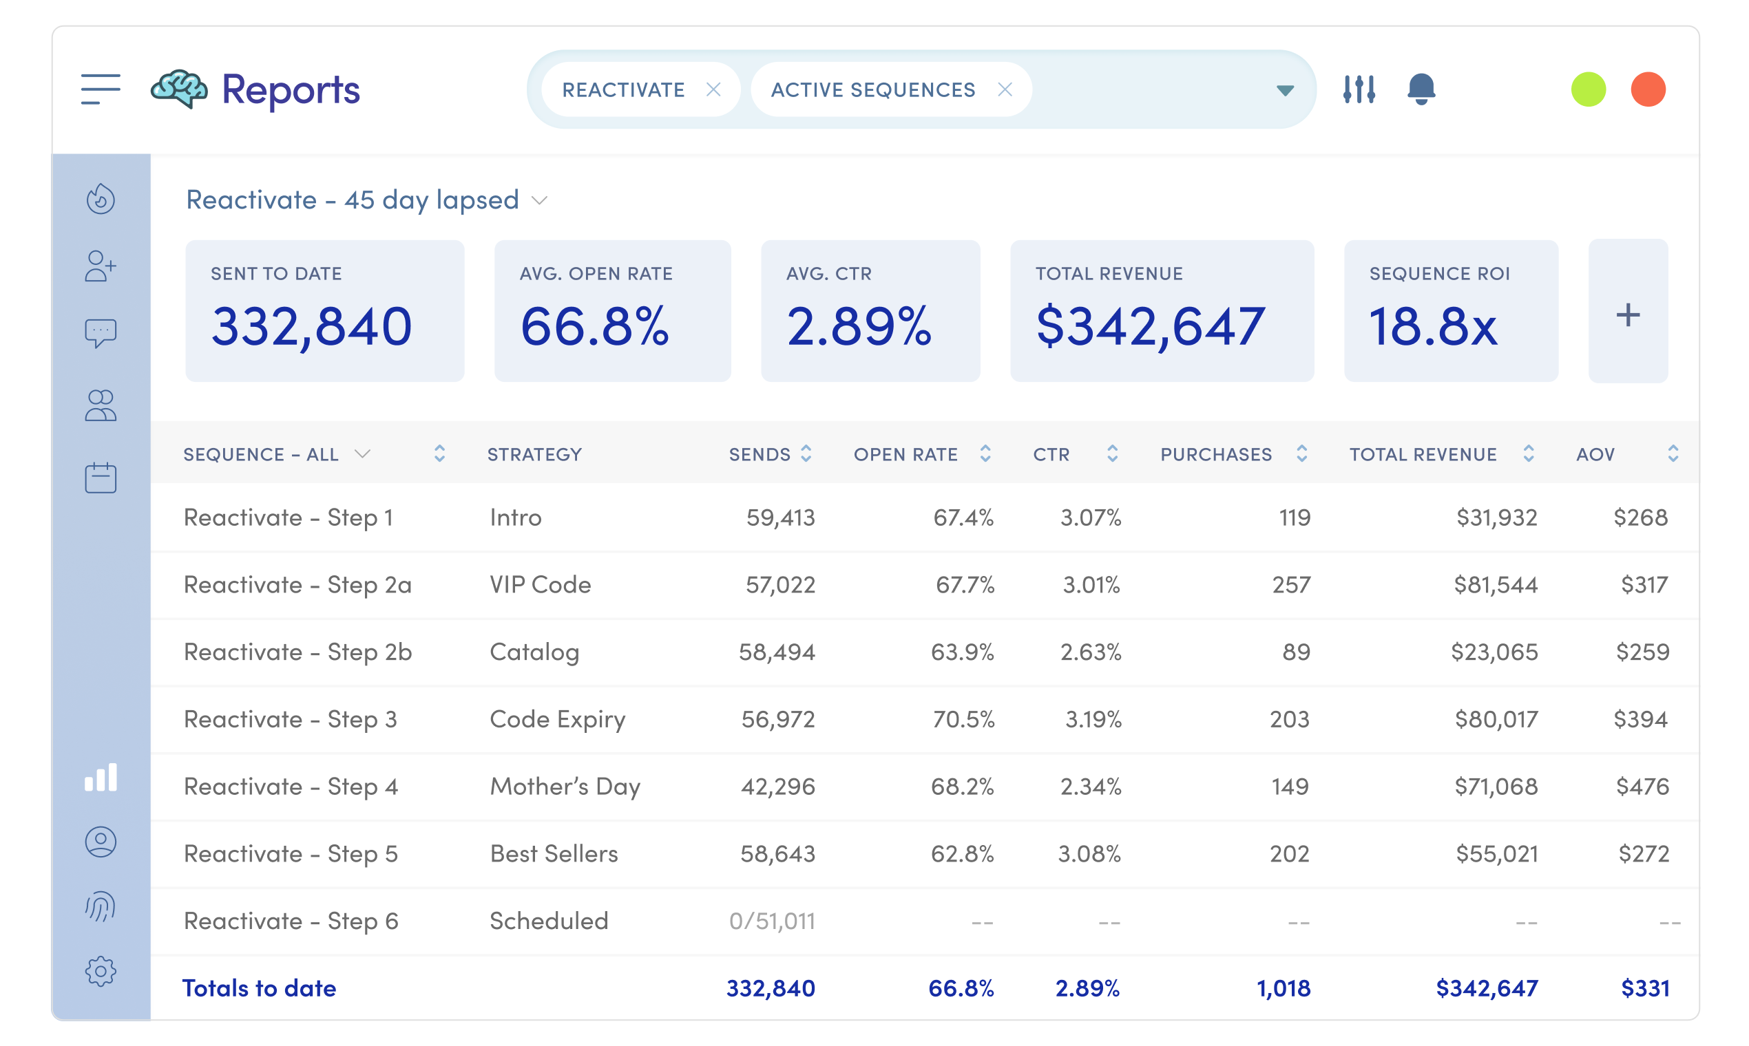Open the fingerprint icon in sidebar
This screenshot has width=1749, height=1046.
coord(100,906)
